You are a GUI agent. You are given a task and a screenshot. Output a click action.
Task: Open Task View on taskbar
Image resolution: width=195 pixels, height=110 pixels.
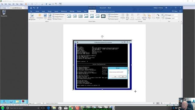[43, 108]
